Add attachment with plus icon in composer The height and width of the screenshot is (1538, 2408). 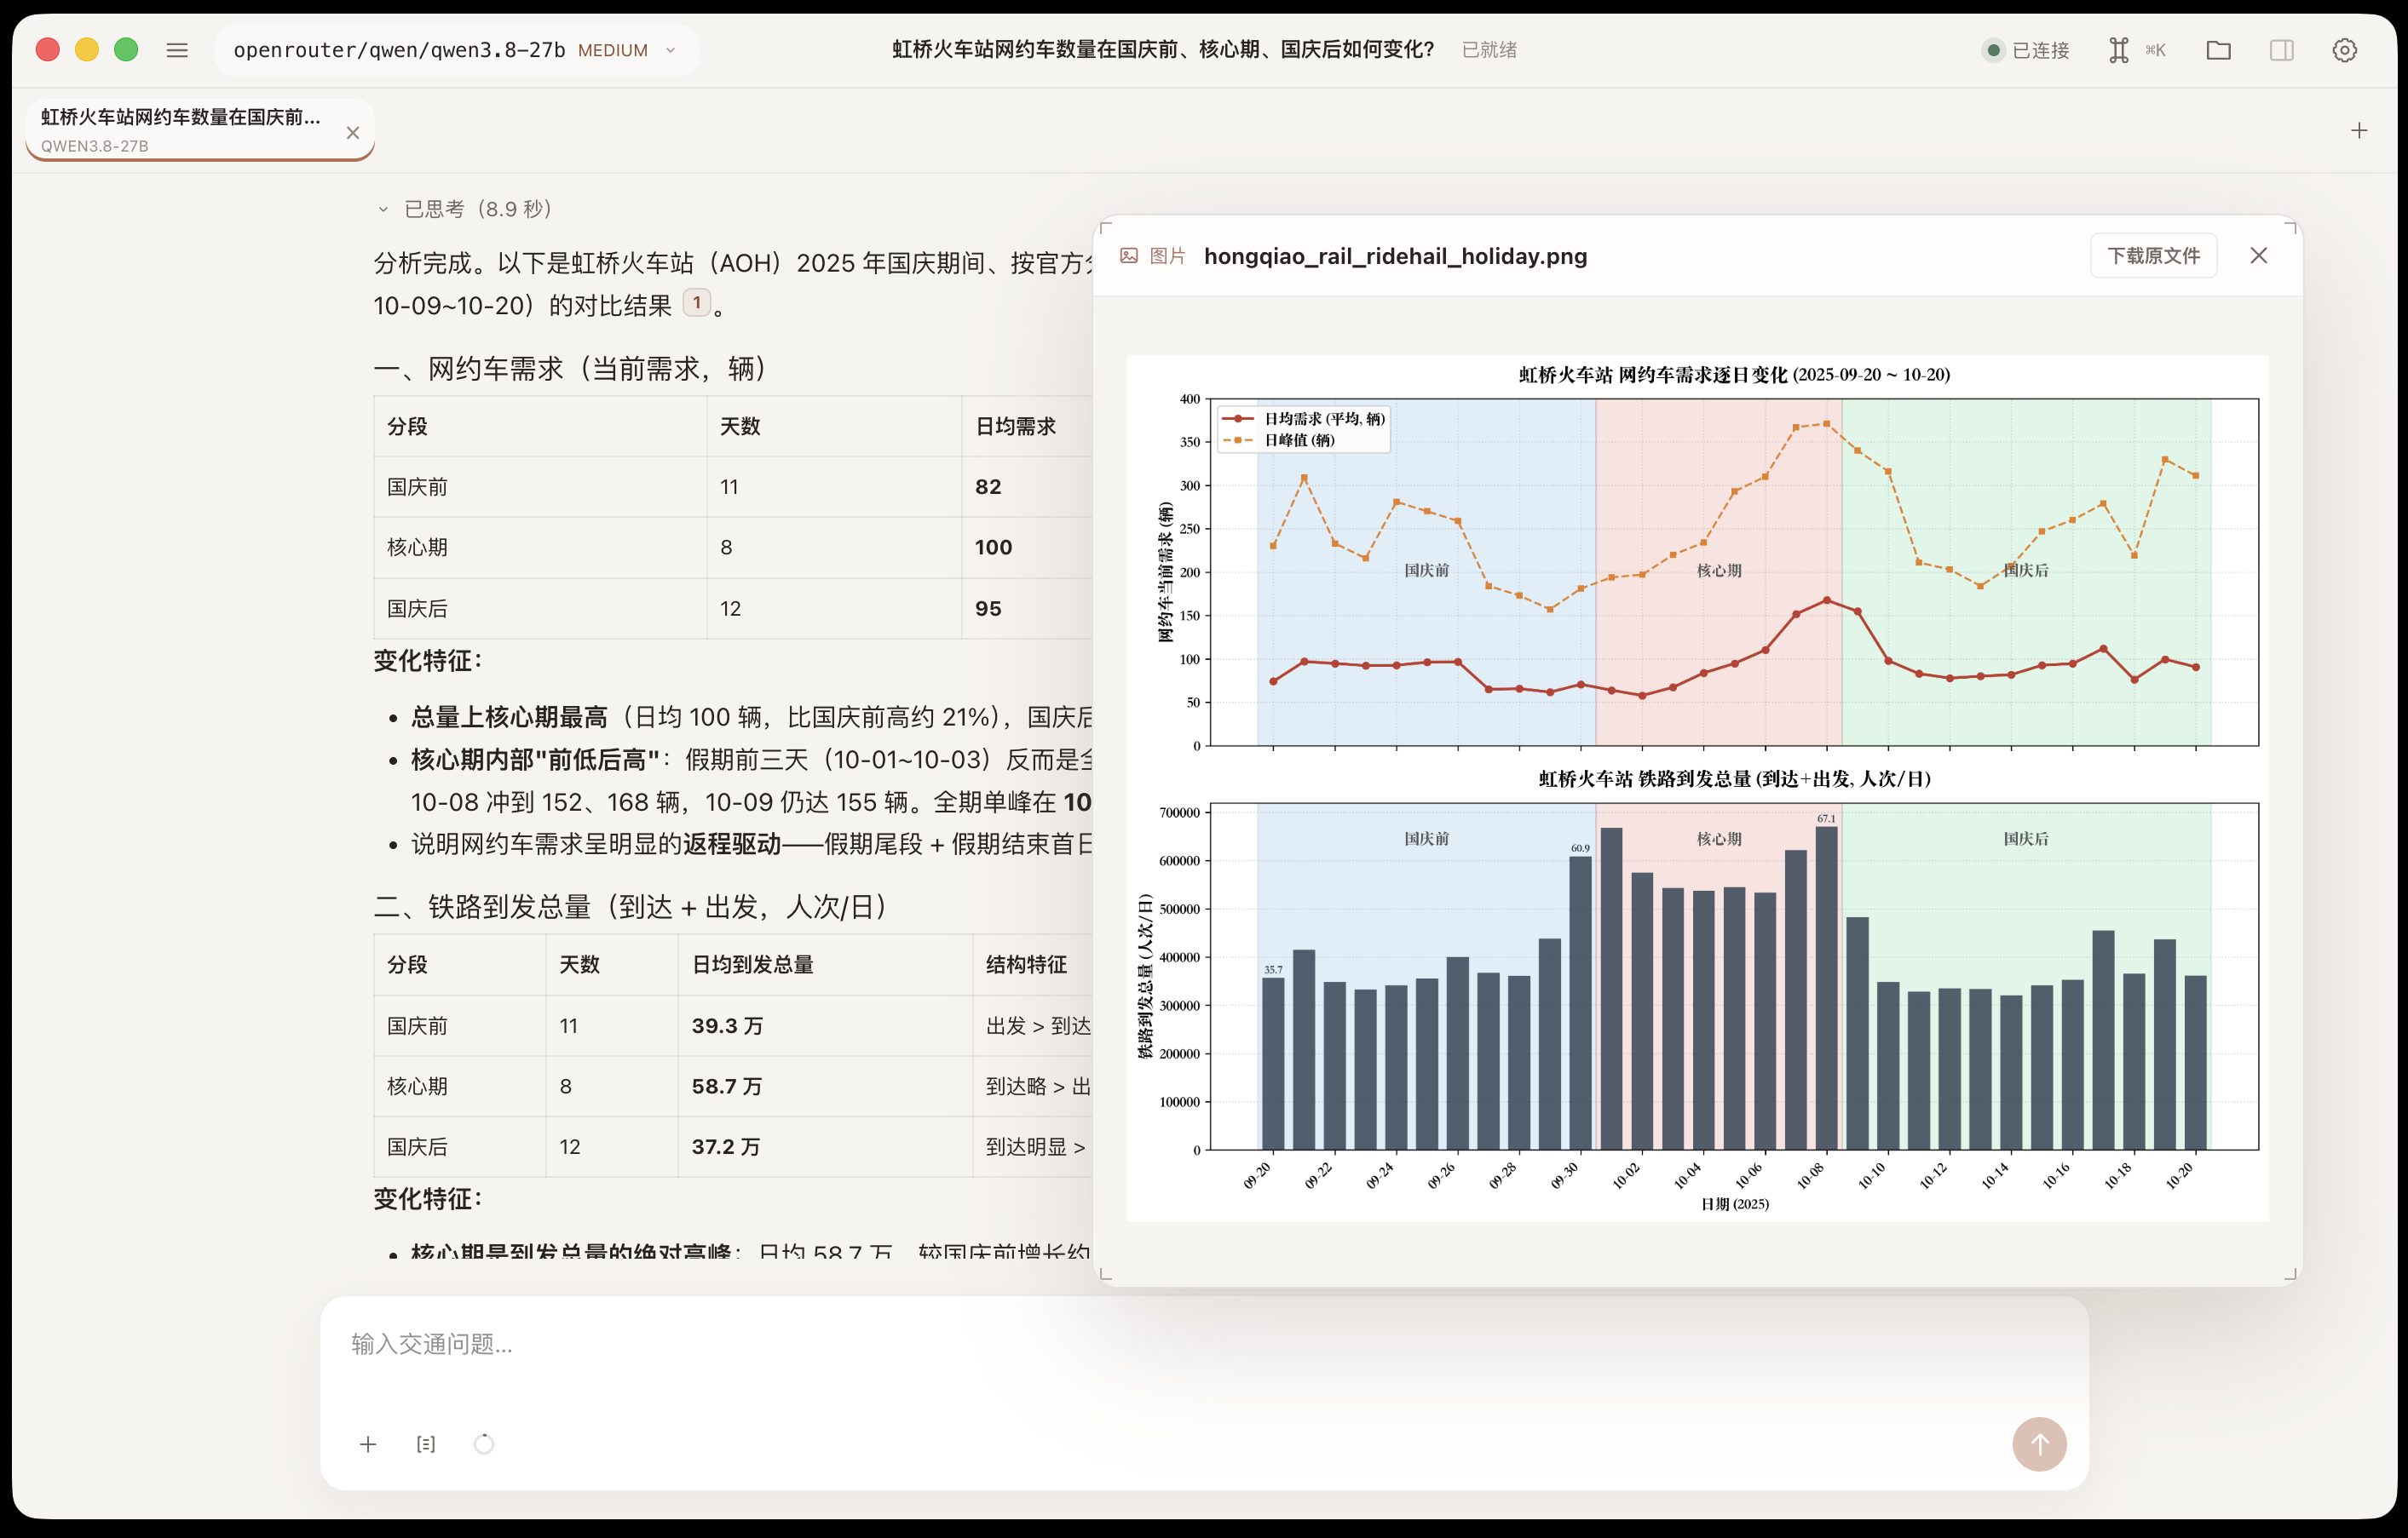point(368,1444)
